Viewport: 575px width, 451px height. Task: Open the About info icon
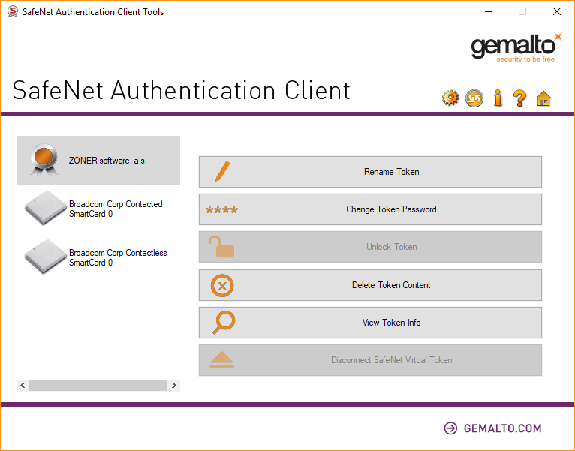497,98
